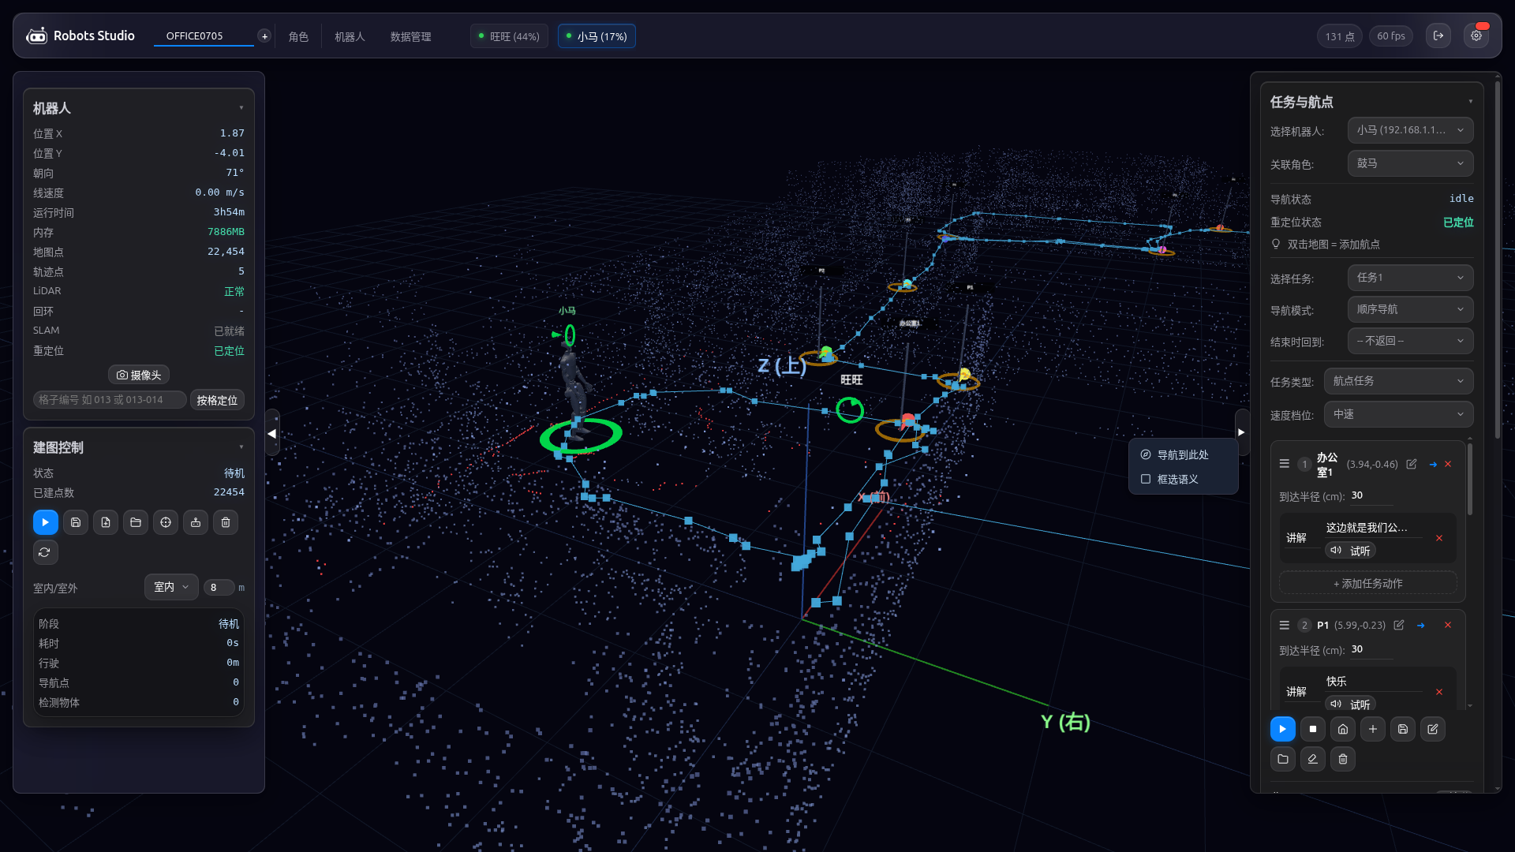Delete map with trash icon in mapping control

pyautogui.click(x=226, y=522)
